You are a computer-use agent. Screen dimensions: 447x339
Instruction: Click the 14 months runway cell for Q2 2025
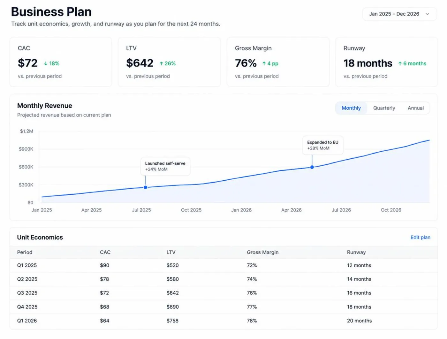point(359,279)
